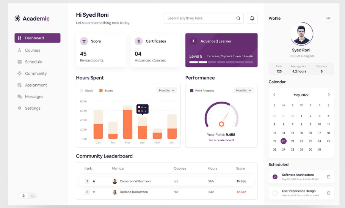Click rank down arrow for Darlene Robertson
This screenshot has width=345, height=208.
(94, 192)
